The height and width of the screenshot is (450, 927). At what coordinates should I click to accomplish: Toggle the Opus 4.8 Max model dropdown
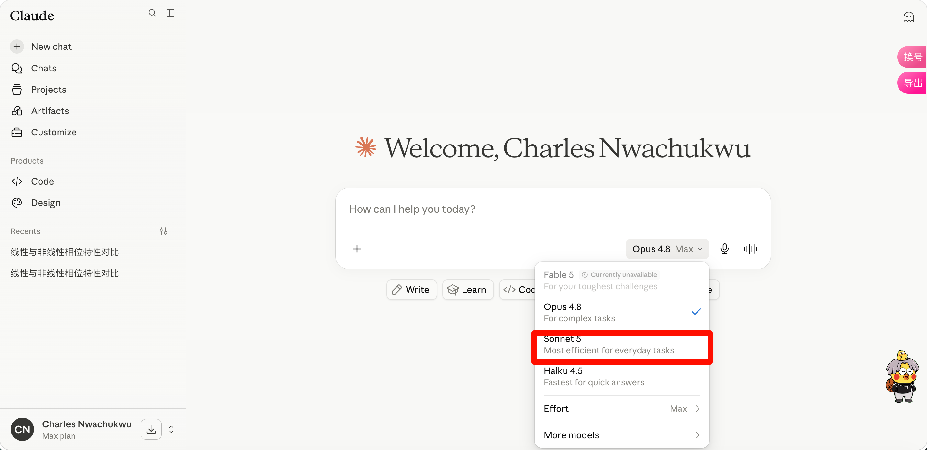667,249
